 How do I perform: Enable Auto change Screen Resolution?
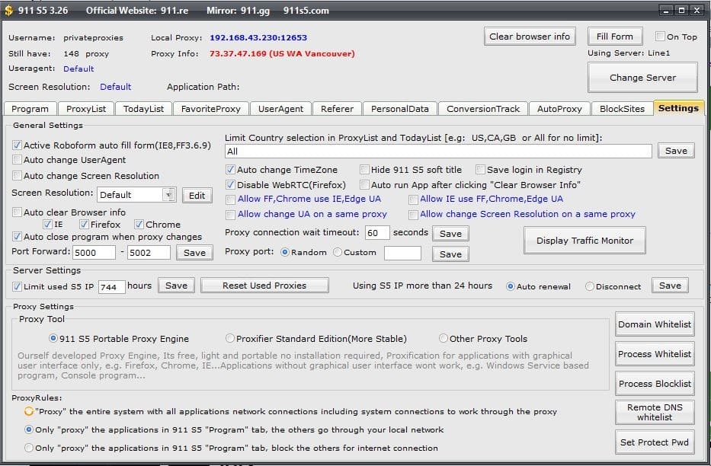(x=18, y=175)
